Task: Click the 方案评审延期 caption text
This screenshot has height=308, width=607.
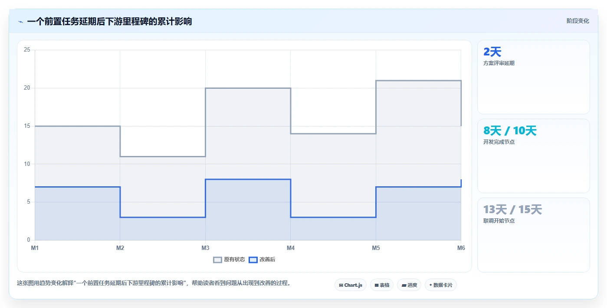Action: point(499,63)
